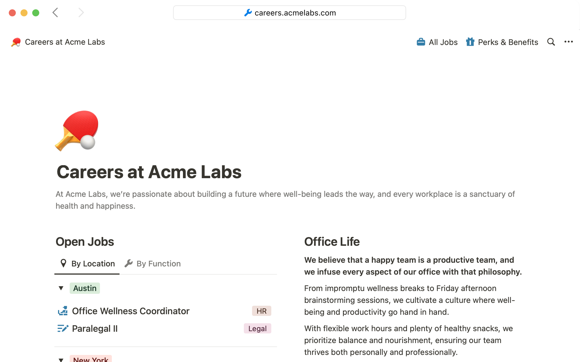Open the All Jobs page link
580x362 pixels.
pos(443,42)
